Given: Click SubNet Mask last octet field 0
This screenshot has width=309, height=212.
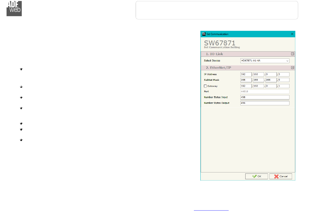Looking at the screenshot, I should (284, 80).
